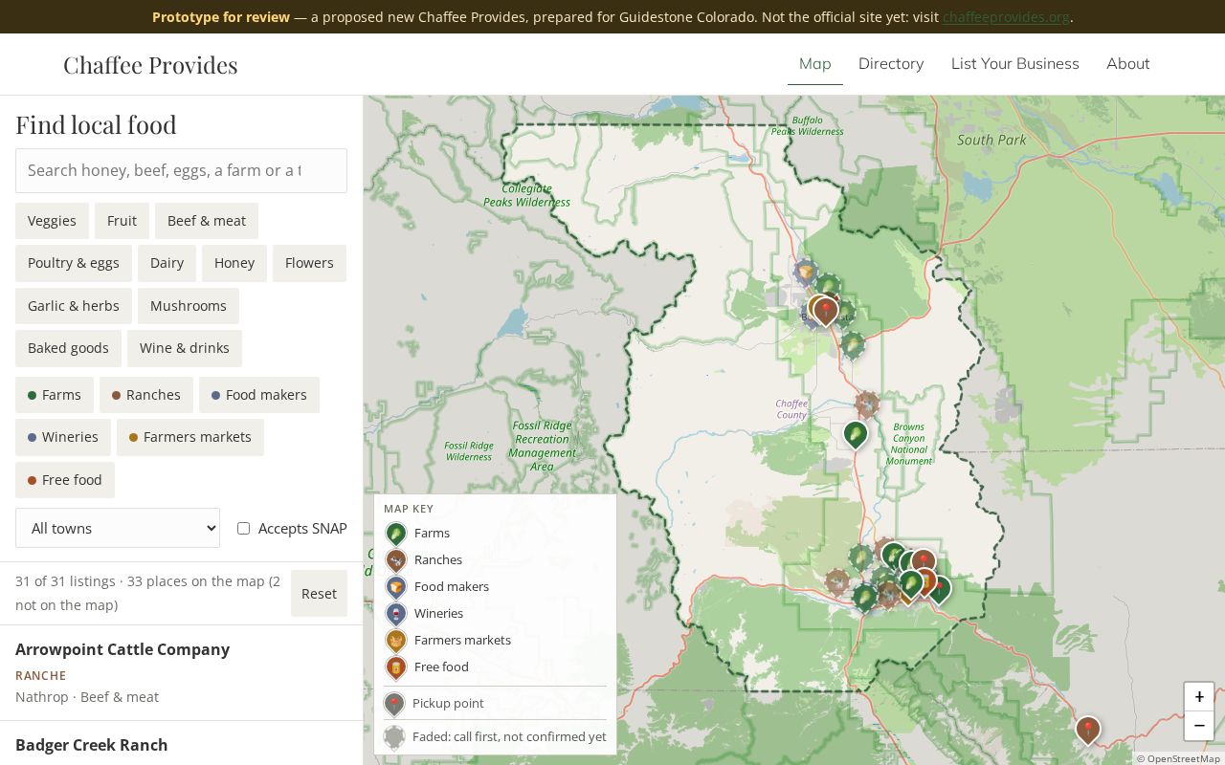The image size is (1225, 765).
Task: Open the Directory page
Action: (891, 64)
